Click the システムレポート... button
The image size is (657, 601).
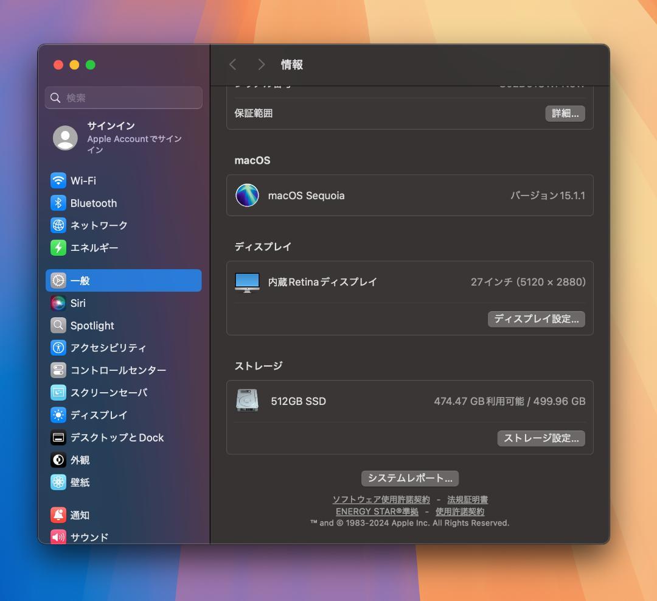[x=410, y=478]
